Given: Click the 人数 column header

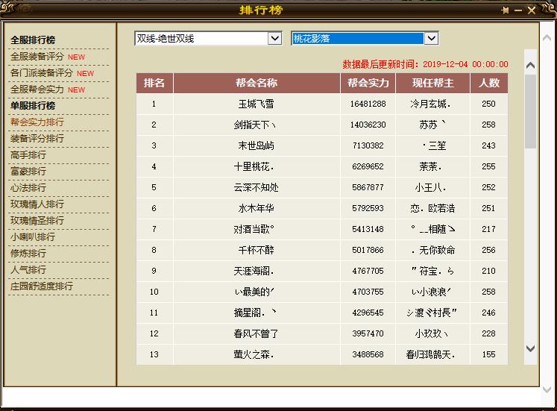Looking at the screenshot, I should tap(489, 83).
